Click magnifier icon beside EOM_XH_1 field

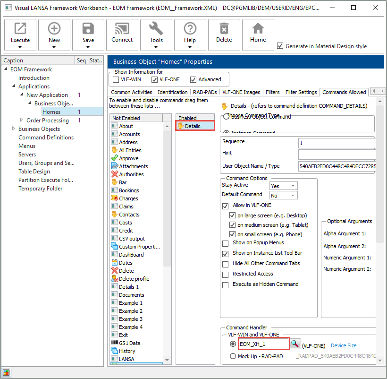[295, 345]
